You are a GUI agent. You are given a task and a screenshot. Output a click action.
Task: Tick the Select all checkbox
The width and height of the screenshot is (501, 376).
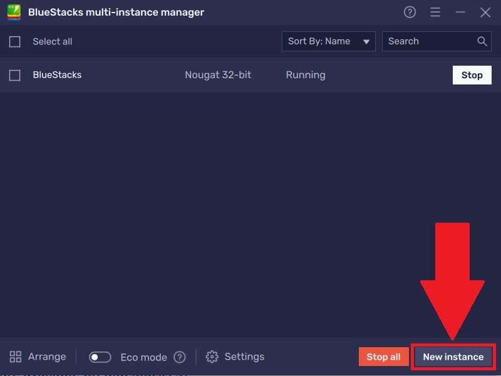click(14, 41)
